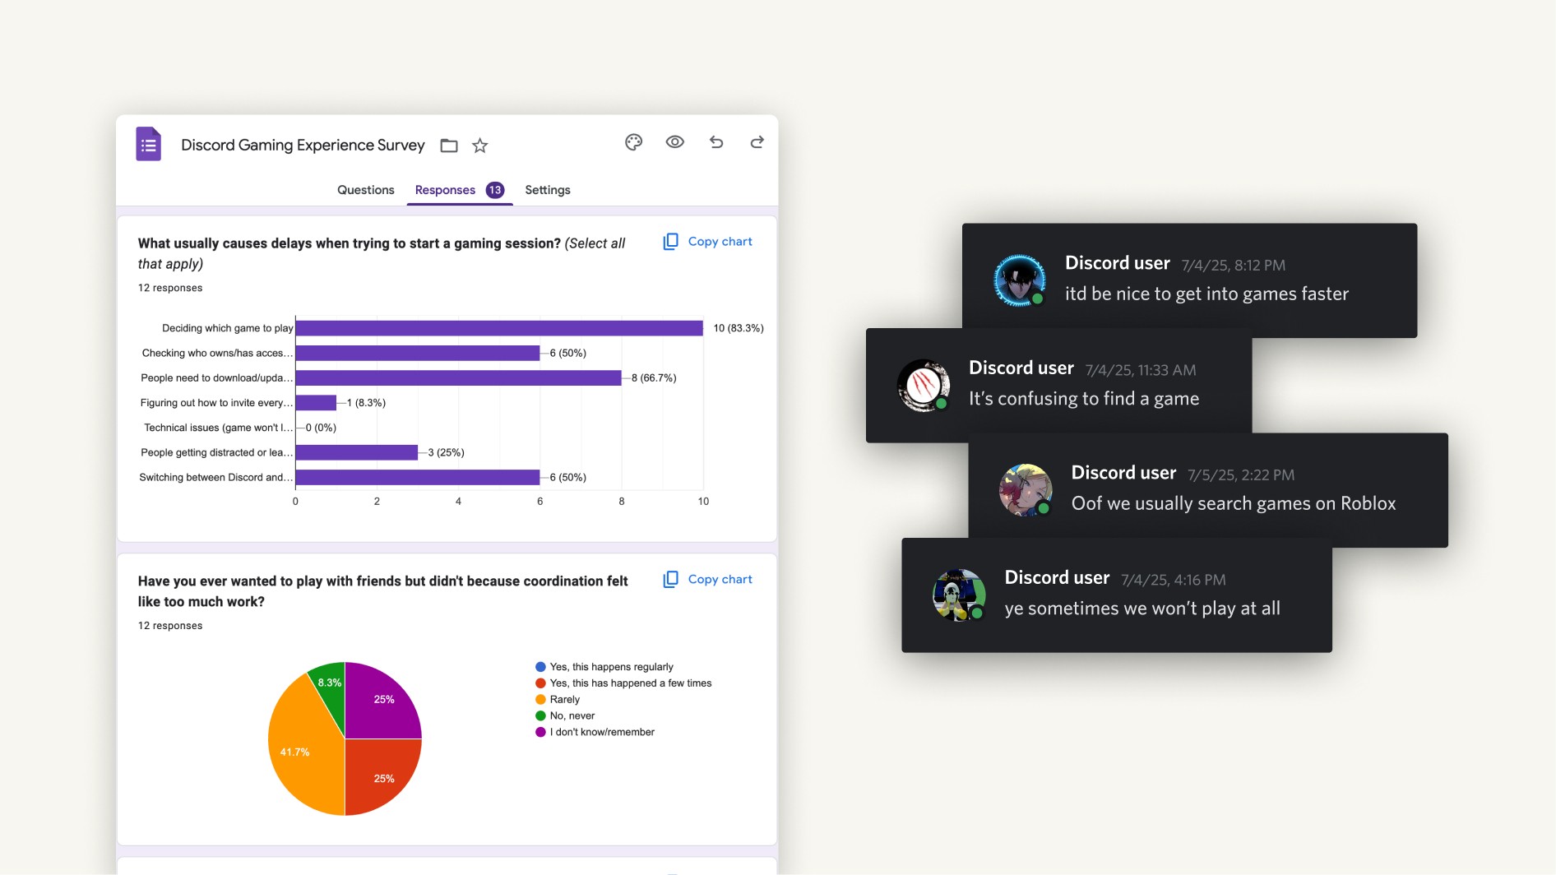This screenshot has height=875, width=1556.
Task: Click the '10 (83.3%)' bar value label
Action: point(739,328)
